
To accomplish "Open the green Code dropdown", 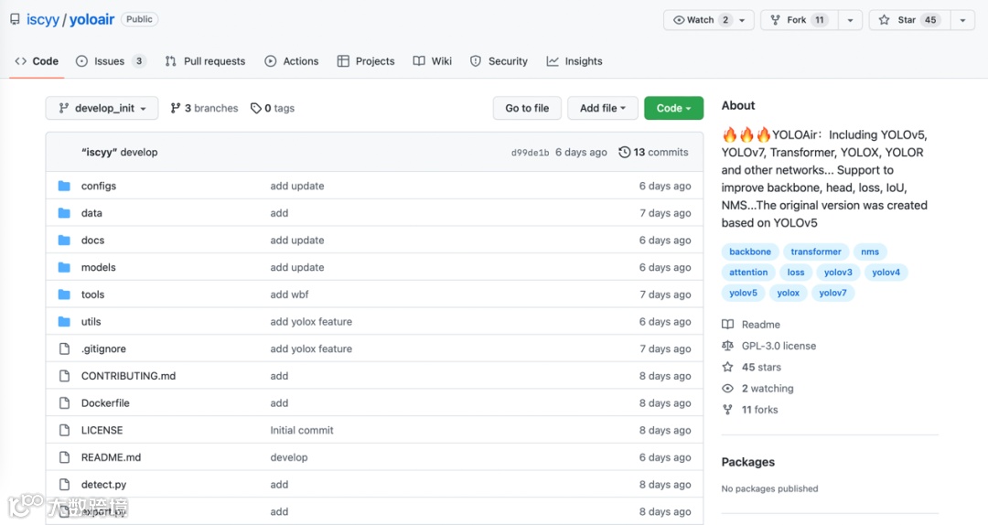I will [673, 109].
